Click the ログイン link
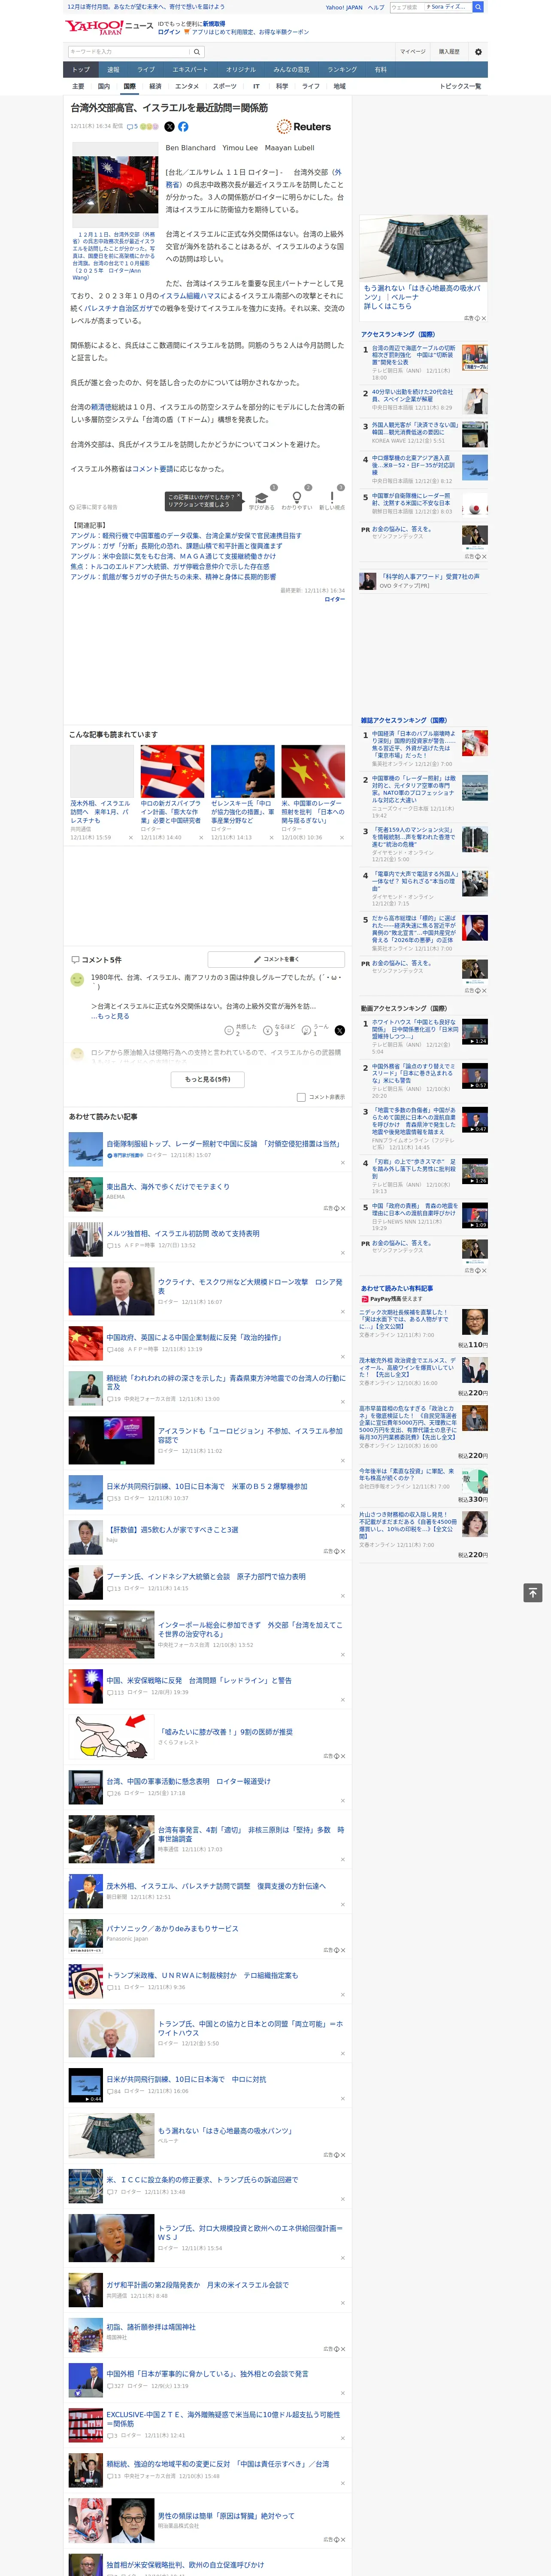 169,32
